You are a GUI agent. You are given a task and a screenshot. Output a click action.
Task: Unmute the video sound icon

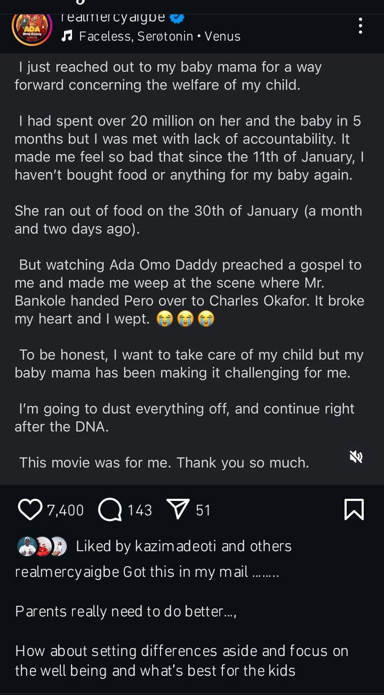(356, 456)
